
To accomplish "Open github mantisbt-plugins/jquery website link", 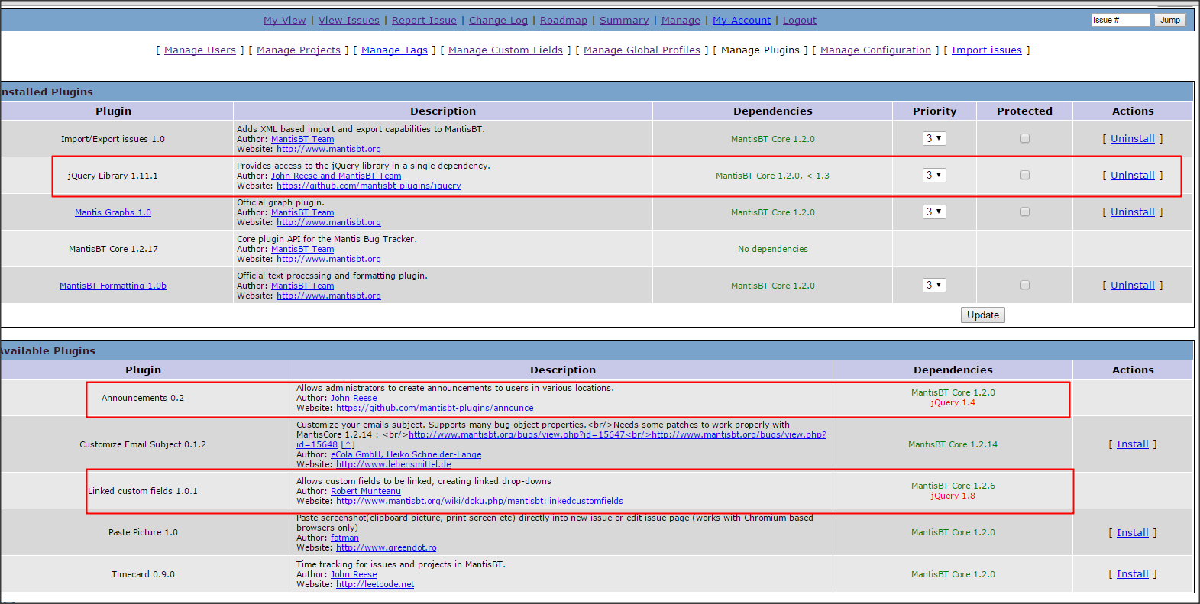I will (368, 186).
